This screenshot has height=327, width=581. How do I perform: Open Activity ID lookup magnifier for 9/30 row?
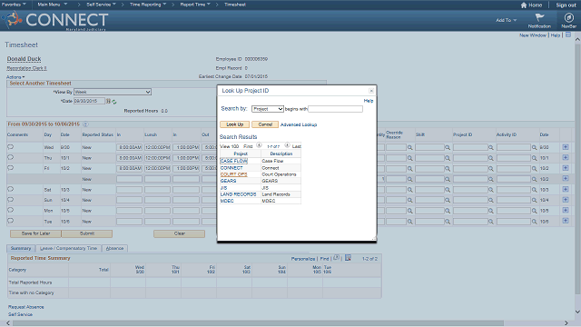point(534,147)
